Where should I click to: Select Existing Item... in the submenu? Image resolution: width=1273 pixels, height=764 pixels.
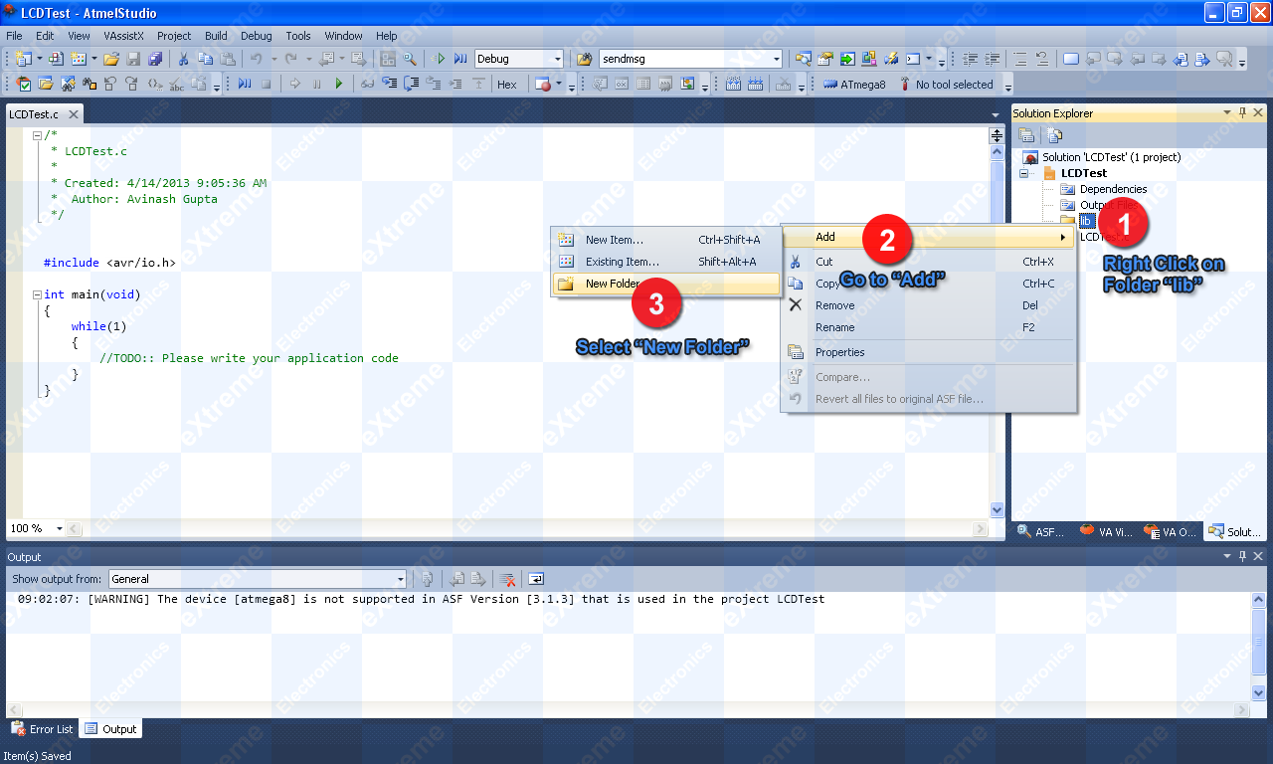pyautogui.click(x=665, y=262)
